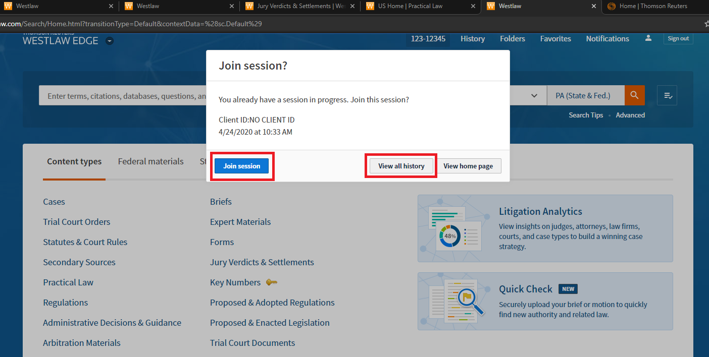
Task: Click the View all history button
Action: pos(401,166)
